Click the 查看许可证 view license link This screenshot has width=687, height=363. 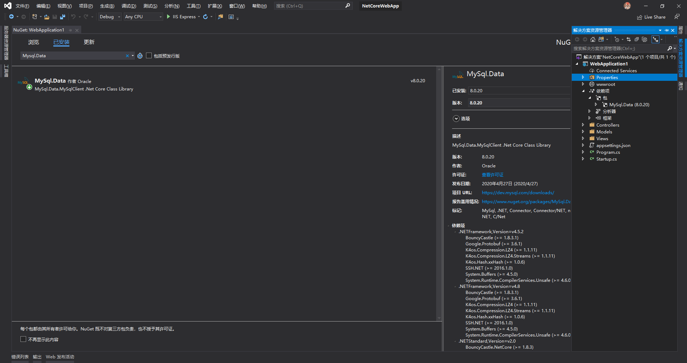(492, 175)
